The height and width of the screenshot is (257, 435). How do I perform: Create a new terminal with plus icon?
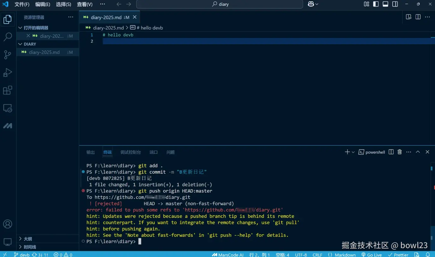pyautogui.click(x=347, y=152)
